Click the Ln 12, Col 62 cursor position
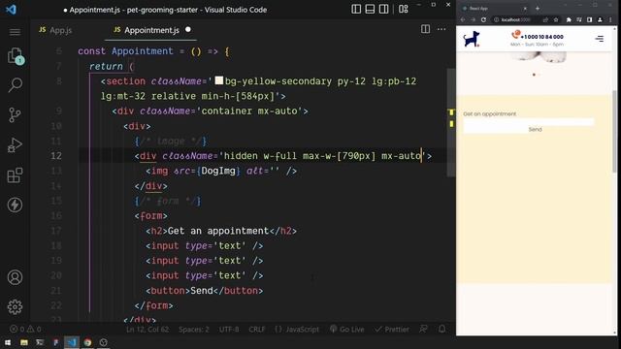Viewport: 621px width, 349px height. click(x=147, y=330)
